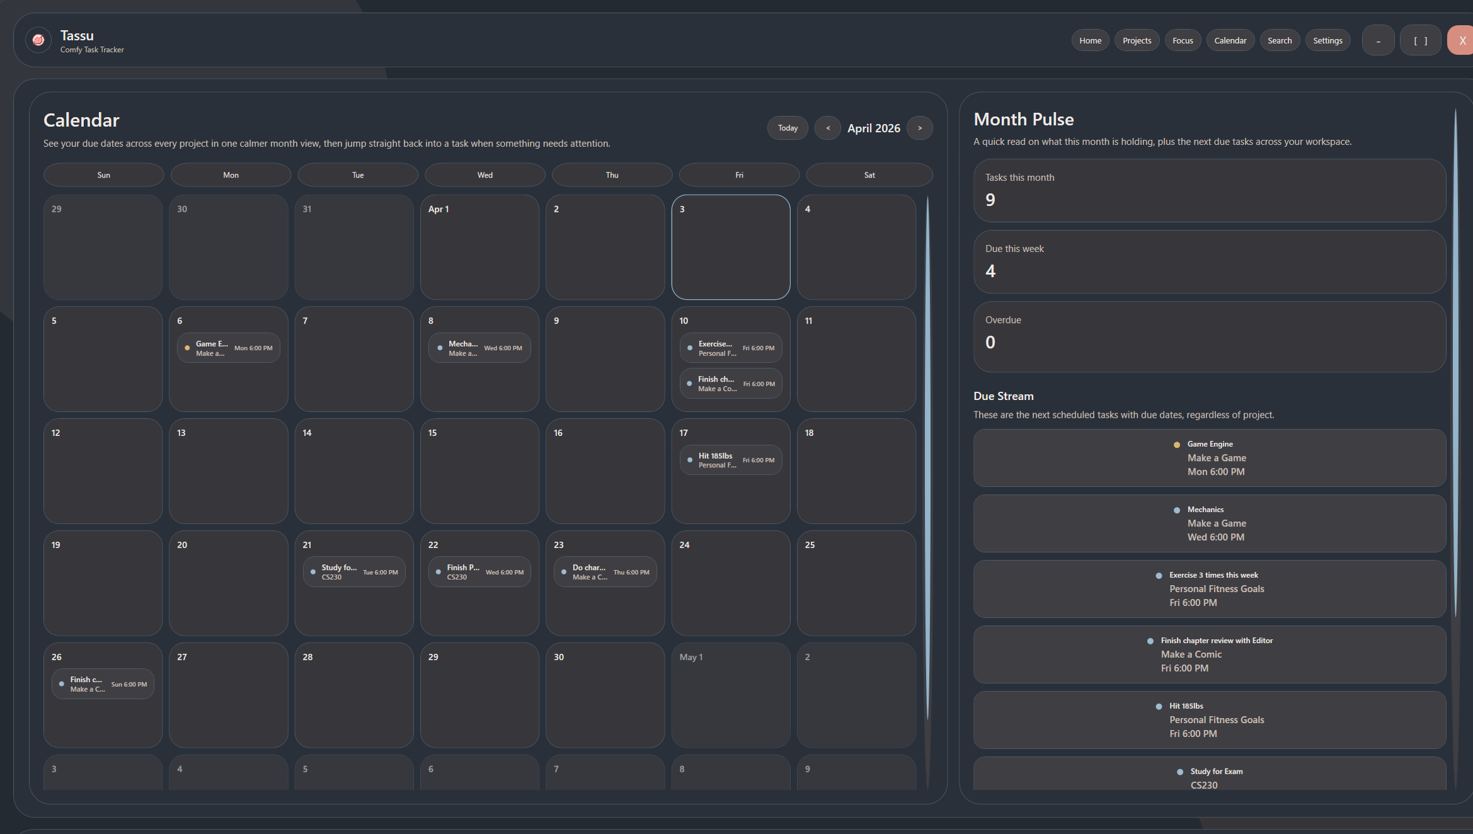
Task: Jump to Today in the calendar
Action: tap(788, 128)
